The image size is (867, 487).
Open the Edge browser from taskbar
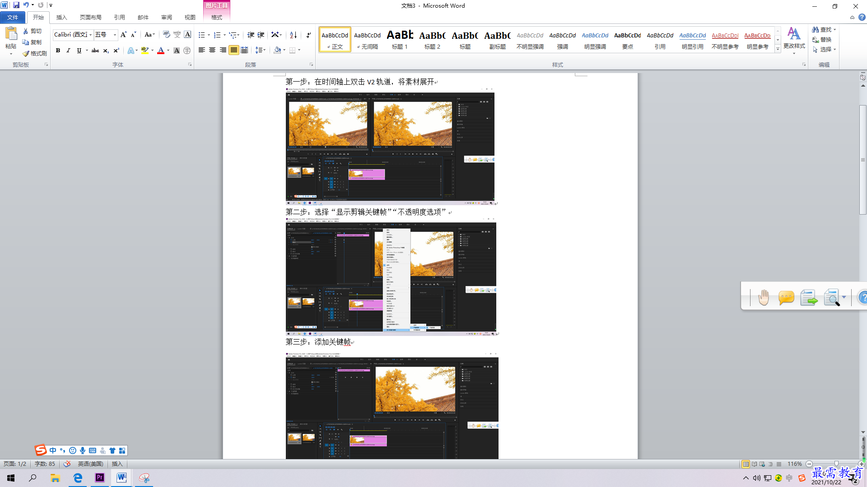pyautogui.click(x=78, y=478)
